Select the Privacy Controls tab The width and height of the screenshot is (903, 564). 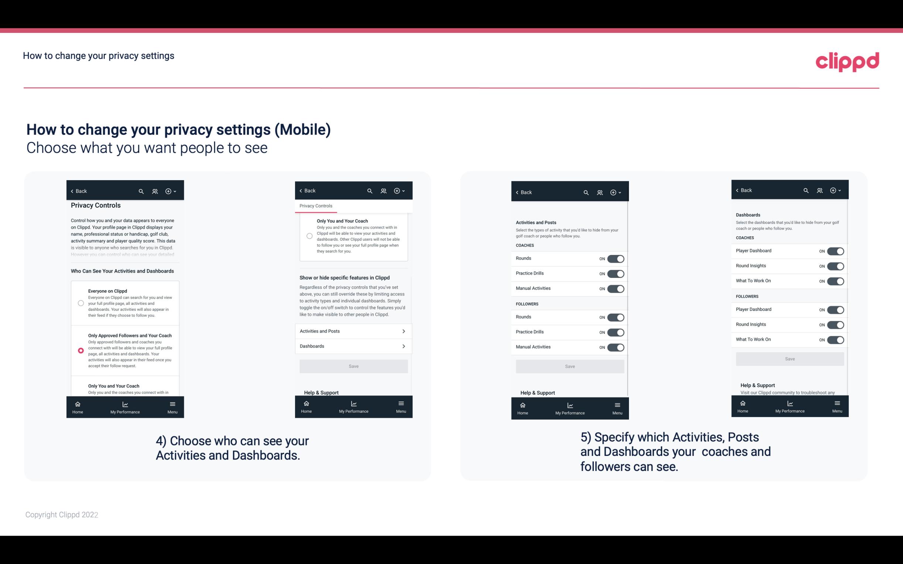316,206
